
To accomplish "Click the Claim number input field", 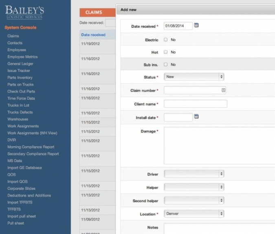I will [x=195, y=90].
